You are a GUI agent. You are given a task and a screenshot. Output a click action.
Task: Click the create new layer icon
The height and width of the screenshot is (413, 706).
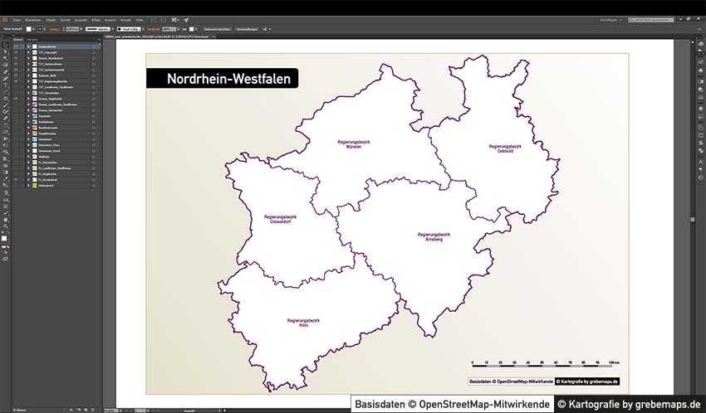click(x=86, y=409)
